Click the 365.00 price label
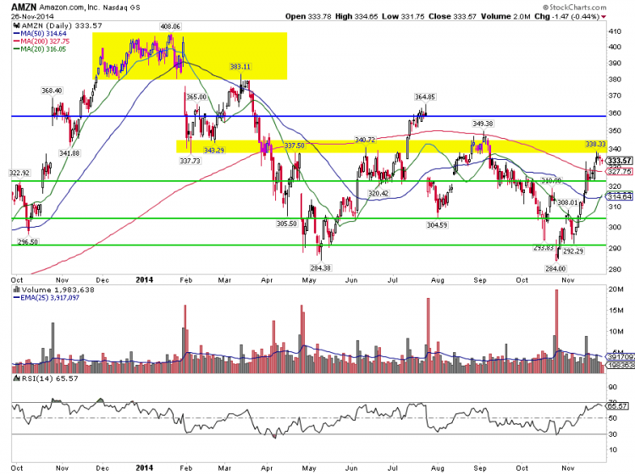Screen dimensions: 635x474 point(196,97)
